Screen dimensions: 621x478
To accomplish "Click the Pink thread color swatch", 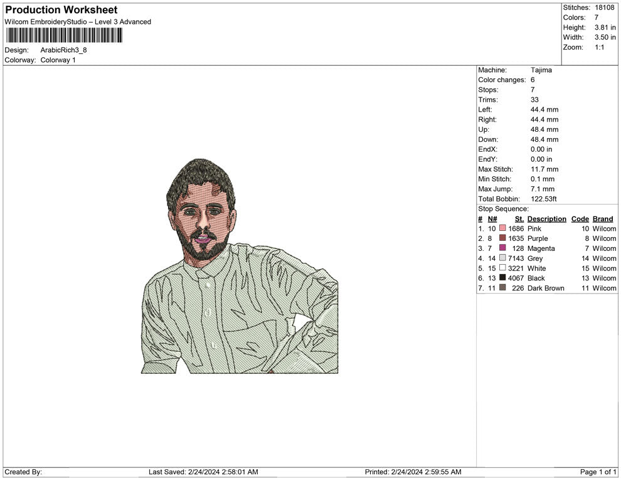I will [502, 228].
